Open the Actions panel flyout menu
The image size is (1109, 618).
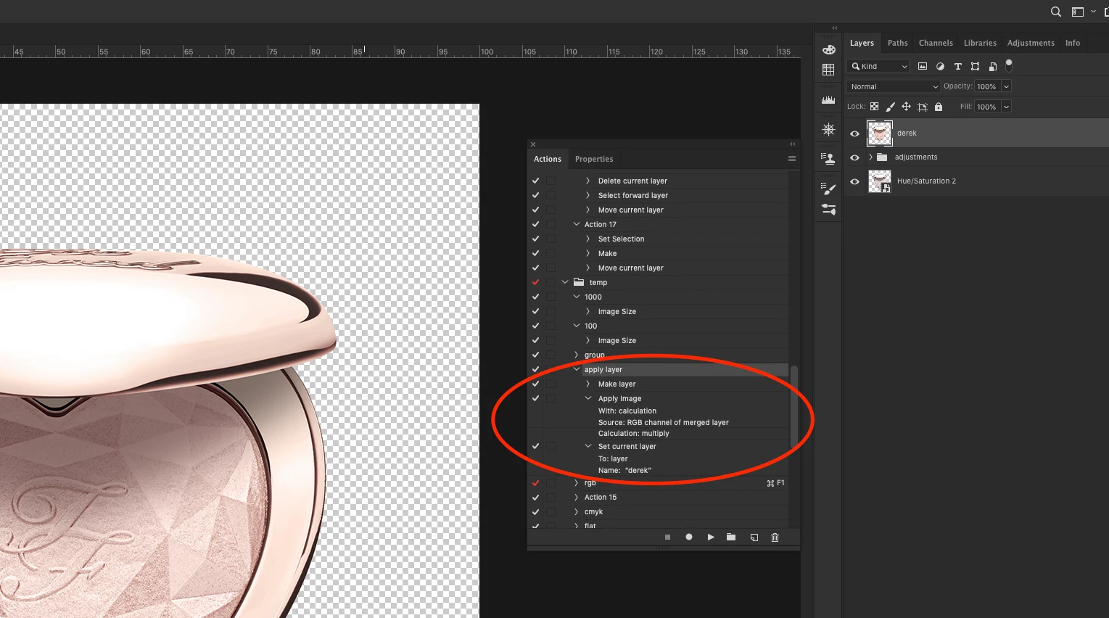pos(792,159)
